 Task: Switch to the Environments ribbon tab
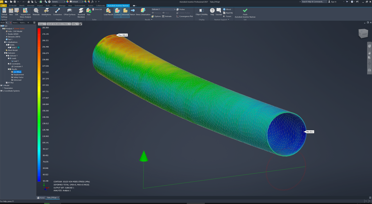[x=80, y=6]
